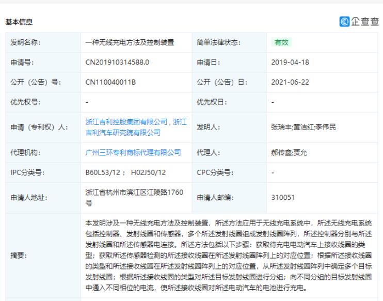Click the 申请人地址 label cell
Image resolution: width=383 pixels, height=301 pixels.
[43, 197]
